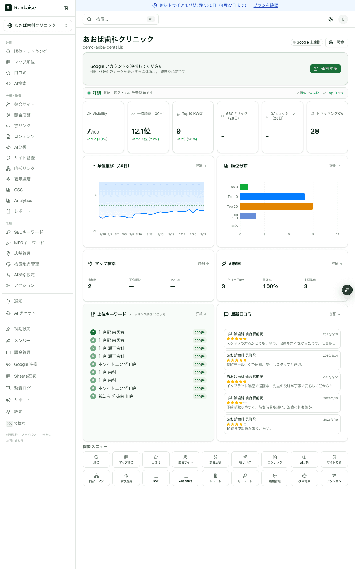This screenshot has width=355, height=569.
Task: Open the あおば歯科クリニック site selector dropdown
Action: coord(38,25)
